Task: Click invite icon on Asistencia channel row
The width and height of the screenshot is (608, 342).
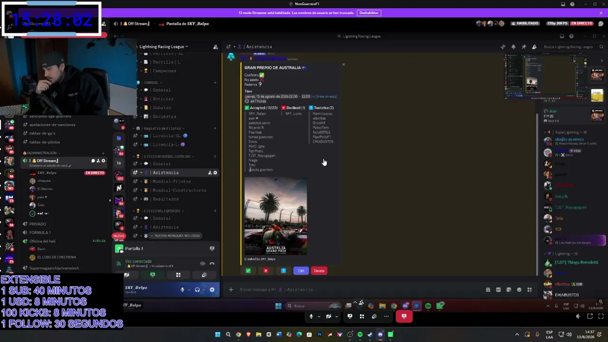Action: (x=209, y=172)
